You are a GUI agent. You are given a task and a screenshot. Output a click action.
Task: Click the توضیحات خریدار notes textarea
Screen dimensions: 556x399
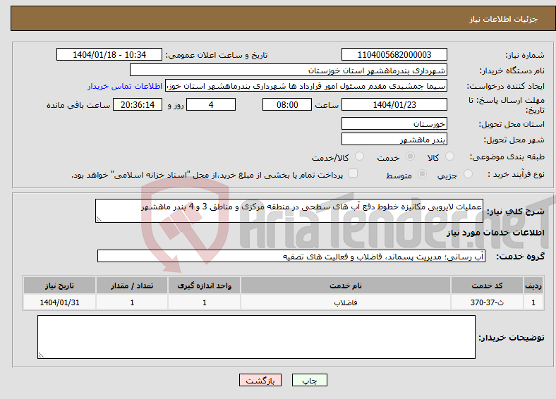coord(256,337)
